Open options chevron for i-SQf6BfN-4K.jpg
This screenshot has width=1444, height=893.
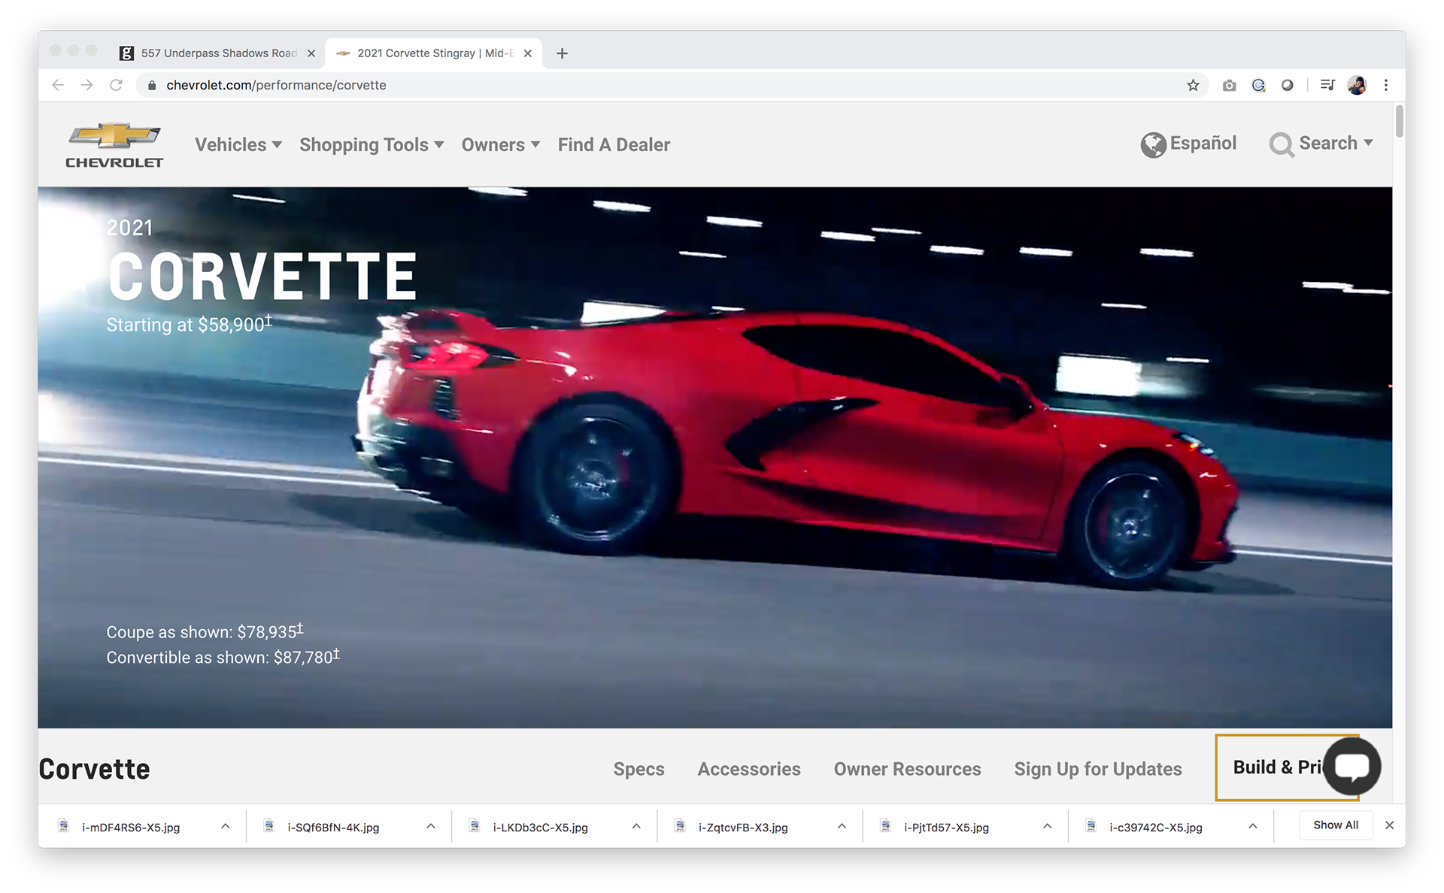point(431,826)
